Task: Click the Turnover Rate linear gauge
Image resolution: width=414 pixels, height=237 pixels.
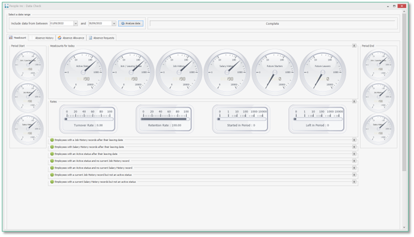Action: (x=88, y=119)
